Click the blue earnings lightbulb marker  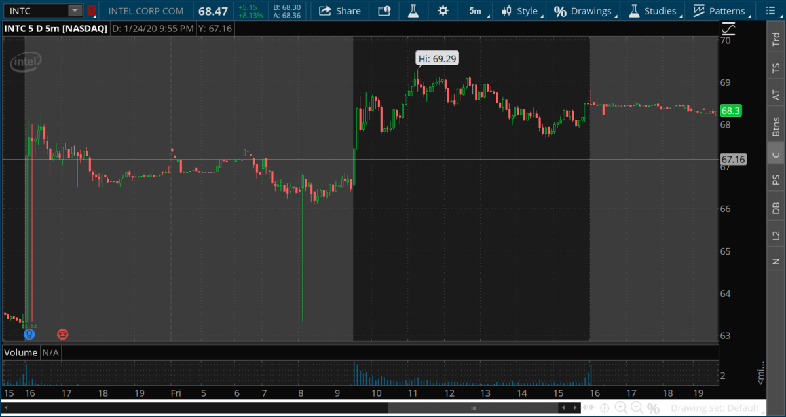29,335
